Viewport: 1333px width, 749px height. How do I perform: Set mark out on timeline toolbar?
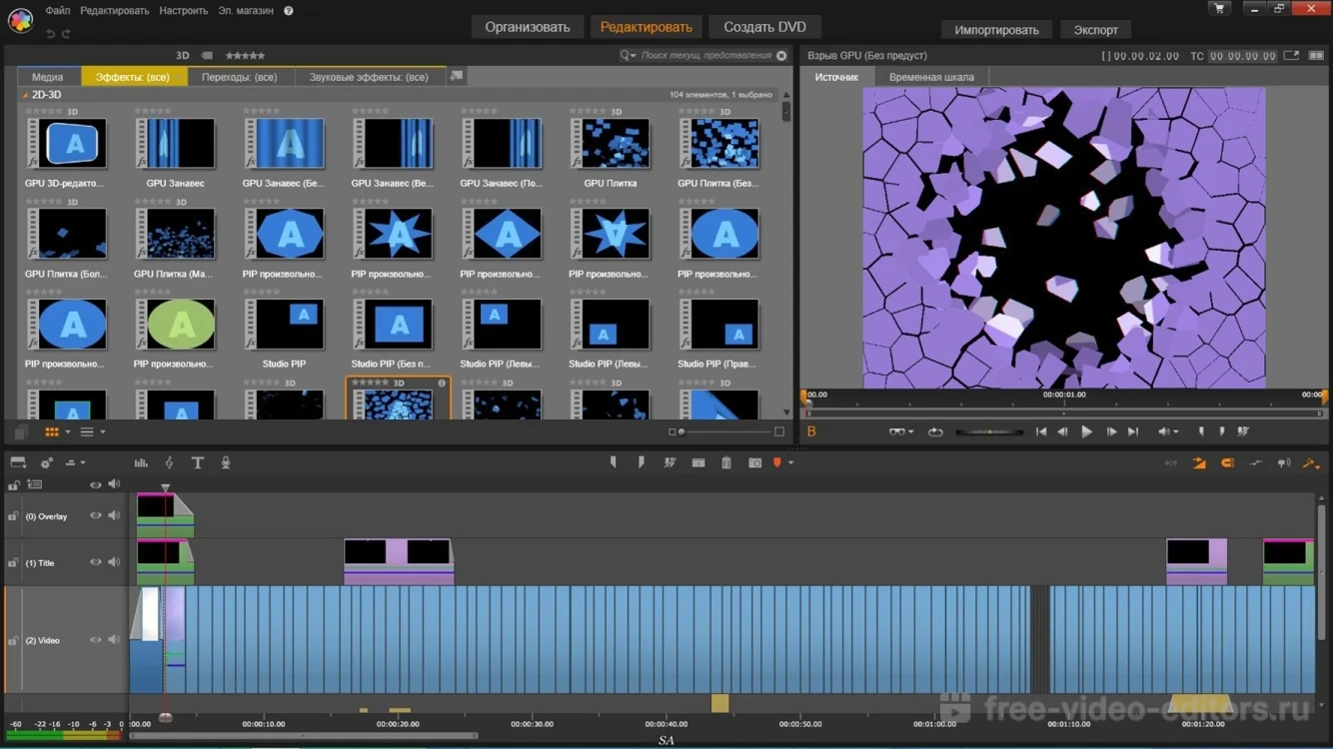[x=641, y=463]
